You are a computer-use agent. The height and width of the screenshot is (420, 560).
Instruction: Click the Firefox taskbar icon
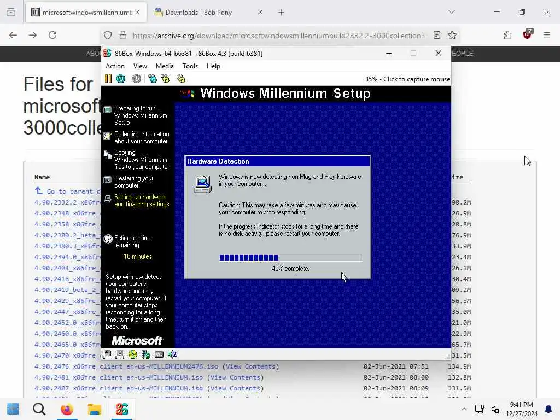pos(67,409)
